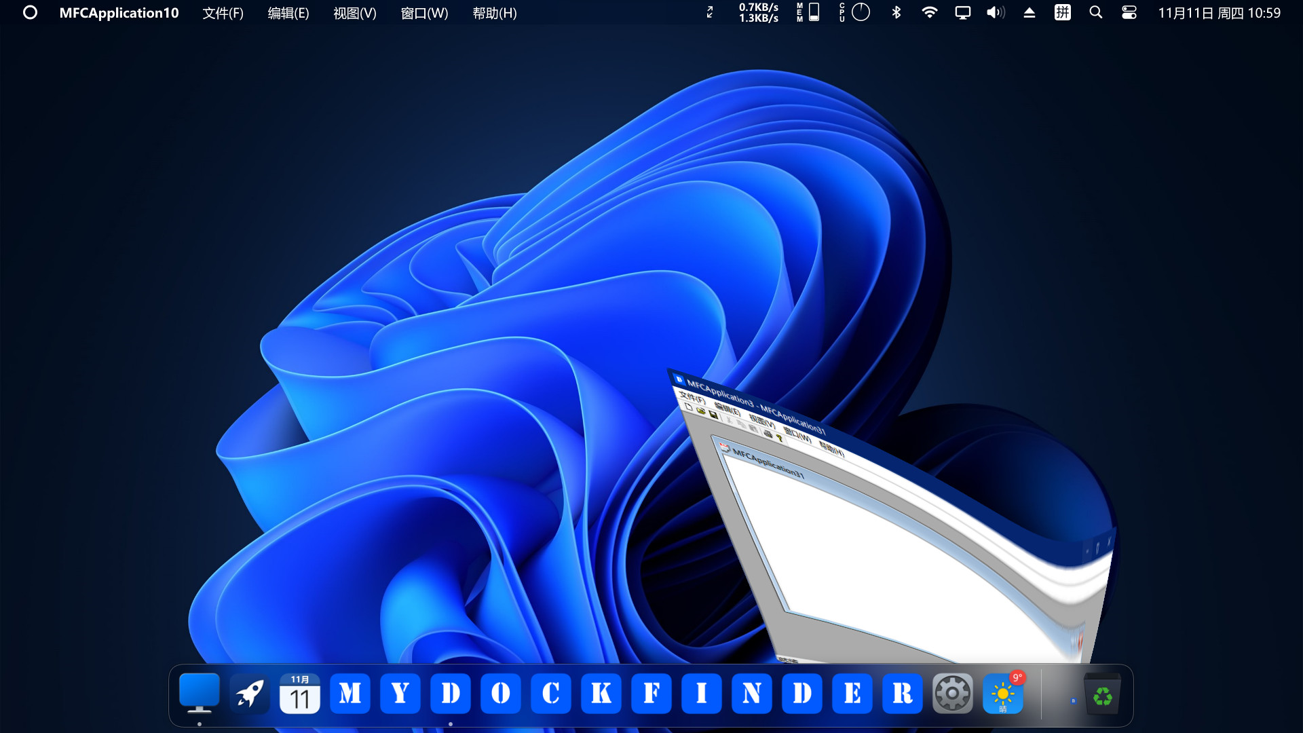
Task: Open the 视图(V) menu of MFCApplication10
Action: tap(354, 13)
